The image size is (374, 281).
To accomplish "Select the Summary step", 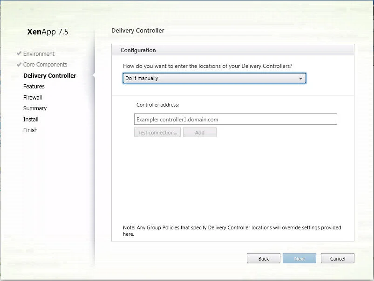I will point(35,108).
